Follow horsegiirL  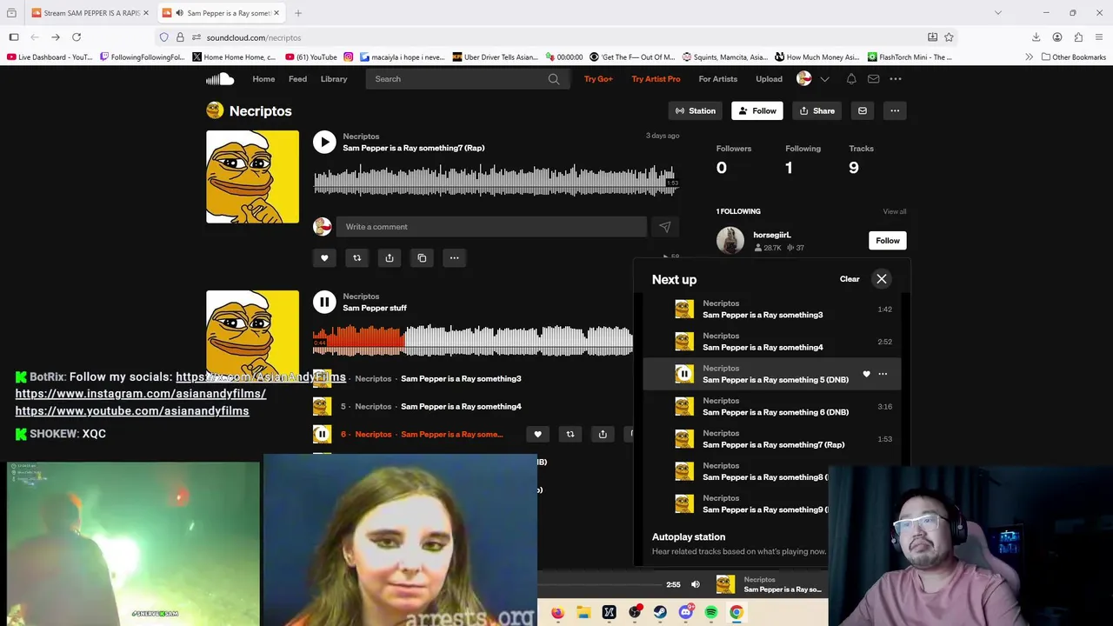click(x=887, y=241)
